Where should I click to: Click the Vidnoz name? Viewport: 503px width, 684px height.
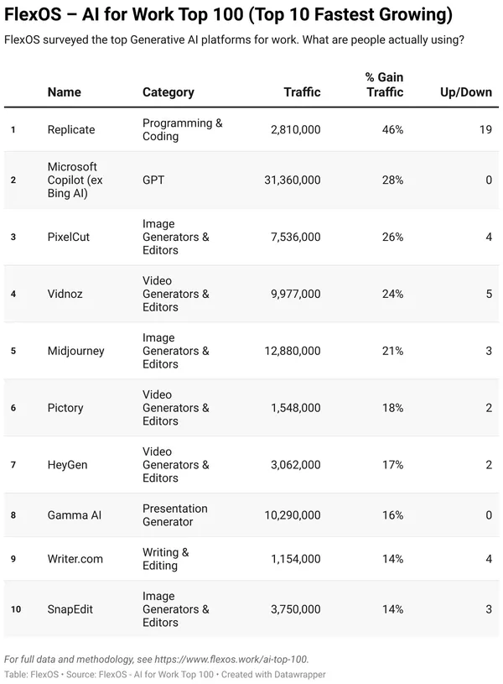coord(66,295)
